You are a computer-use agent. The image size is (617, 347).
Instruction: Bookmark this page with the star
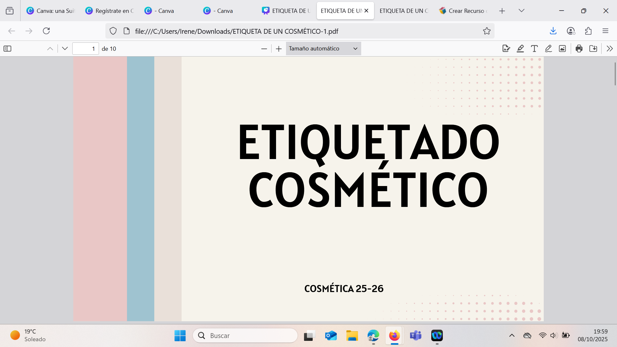[487, 31]
